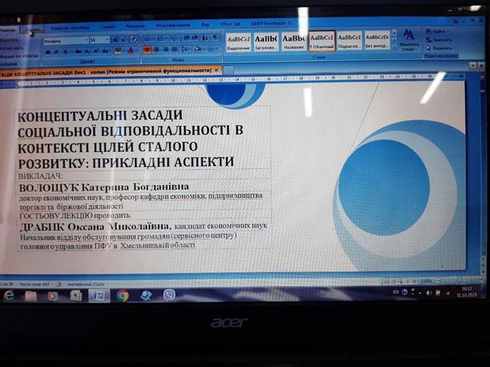Open Google Chrome from the taskbar
The width and height of the screenshot is (490, 367).
coord(123,295)
